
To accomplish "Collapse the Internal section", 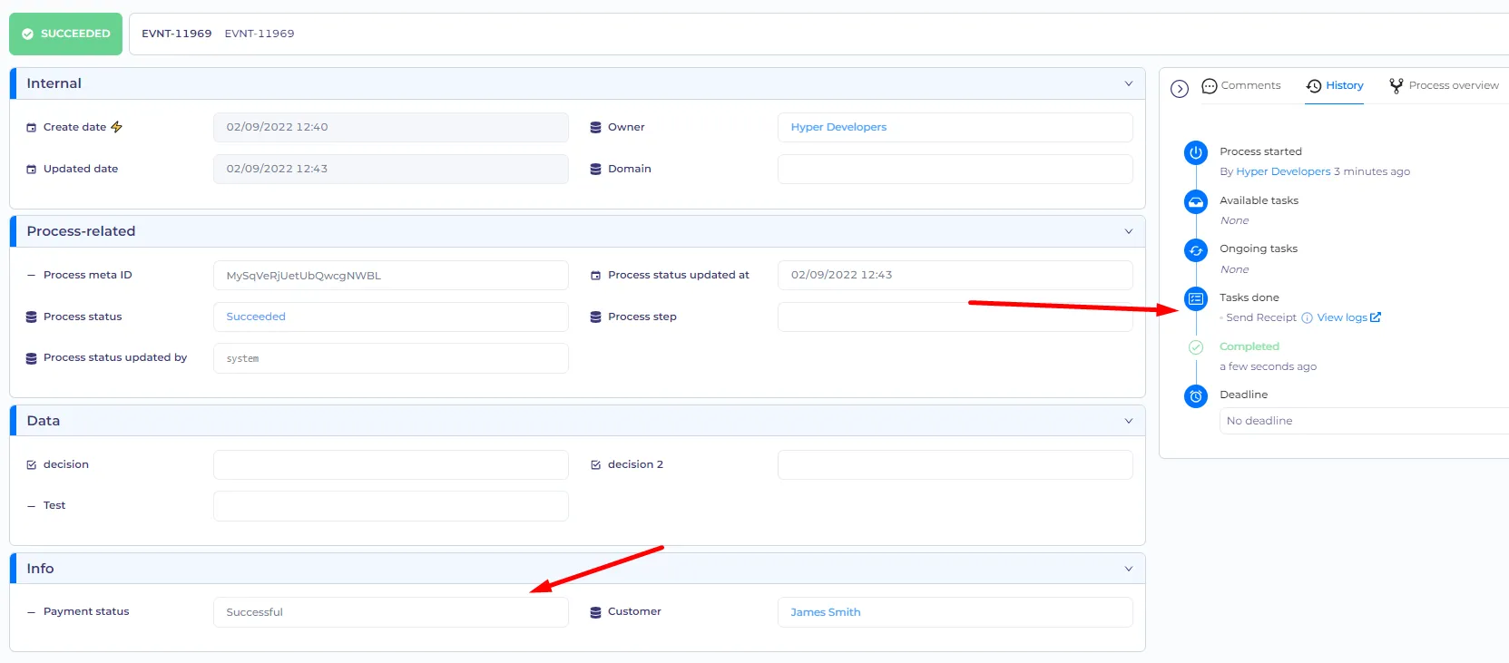I will pyautogui.click(x=1129, y=83).
